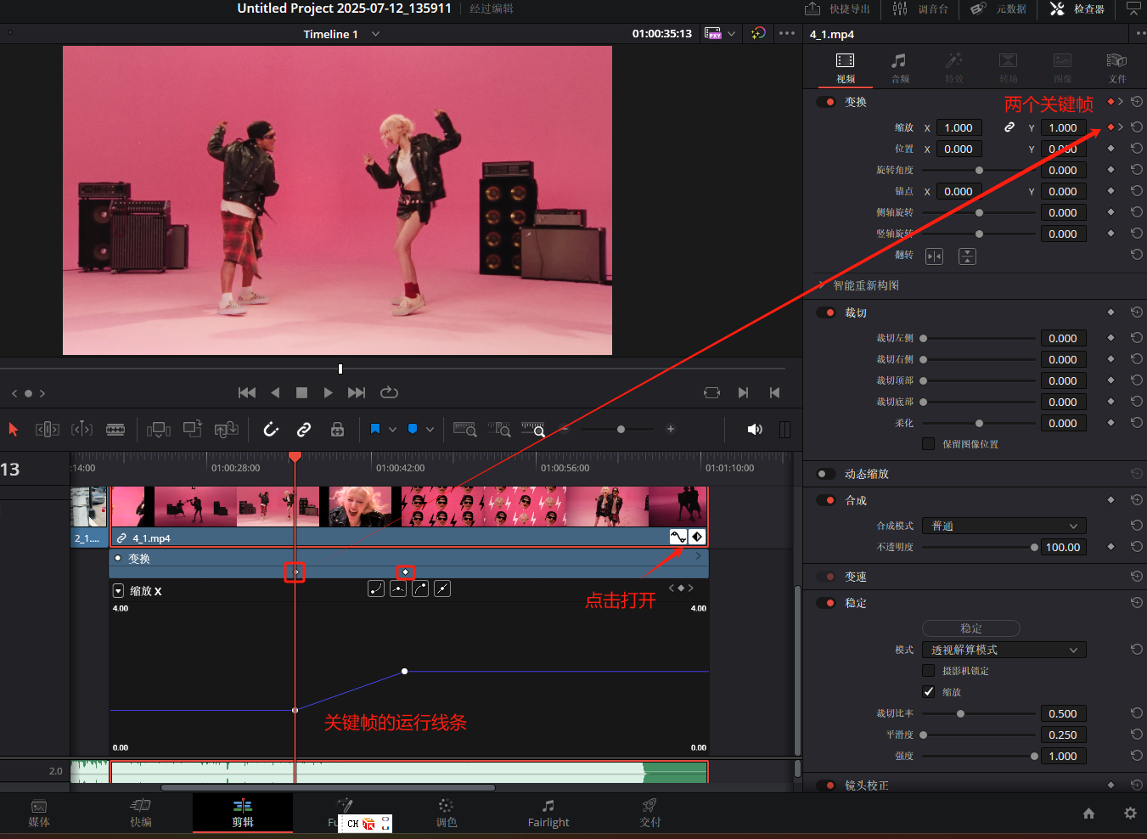Enable the 摄影机锁定 checkbox
The height and width of the screenshot is (839, 1147).
pyautogui.click(x=929, y=671)
